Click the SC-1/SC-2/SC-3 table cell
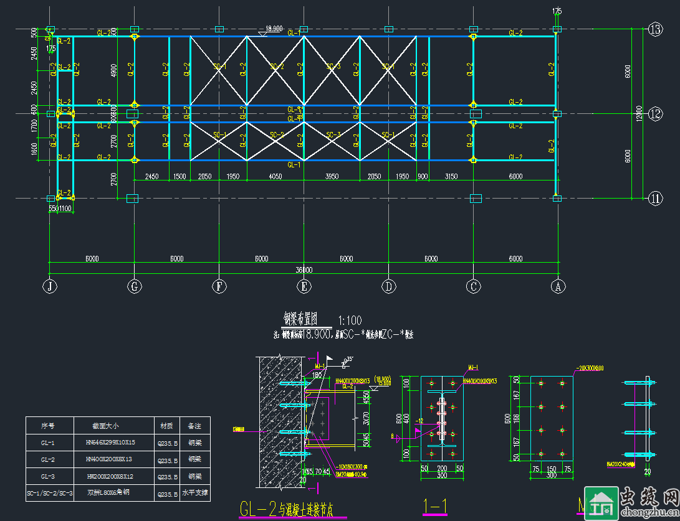Image resolution: width=680 pixels, height=521 pixels. click(50, 493)
